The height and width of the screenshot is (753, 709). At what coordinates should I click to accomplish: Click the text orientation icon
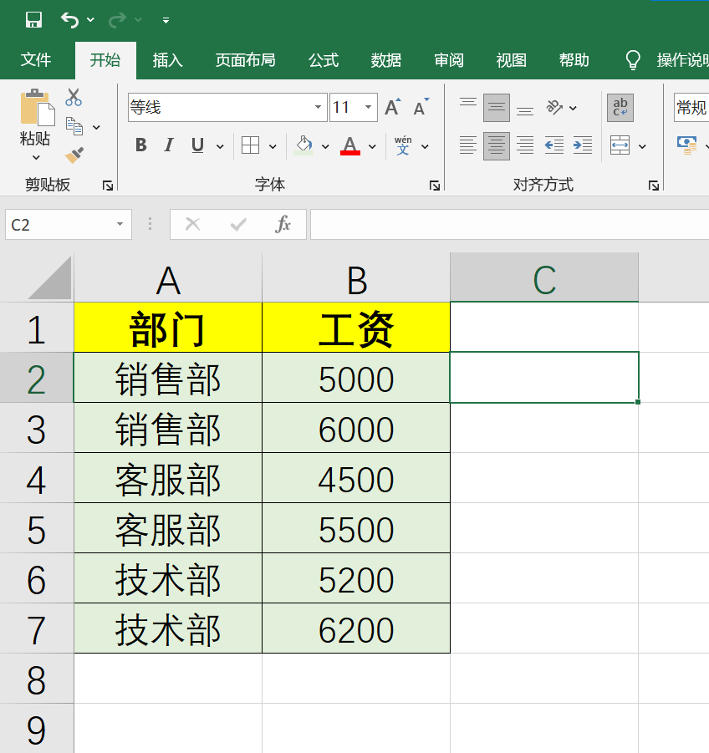click(x=554, y=107)
